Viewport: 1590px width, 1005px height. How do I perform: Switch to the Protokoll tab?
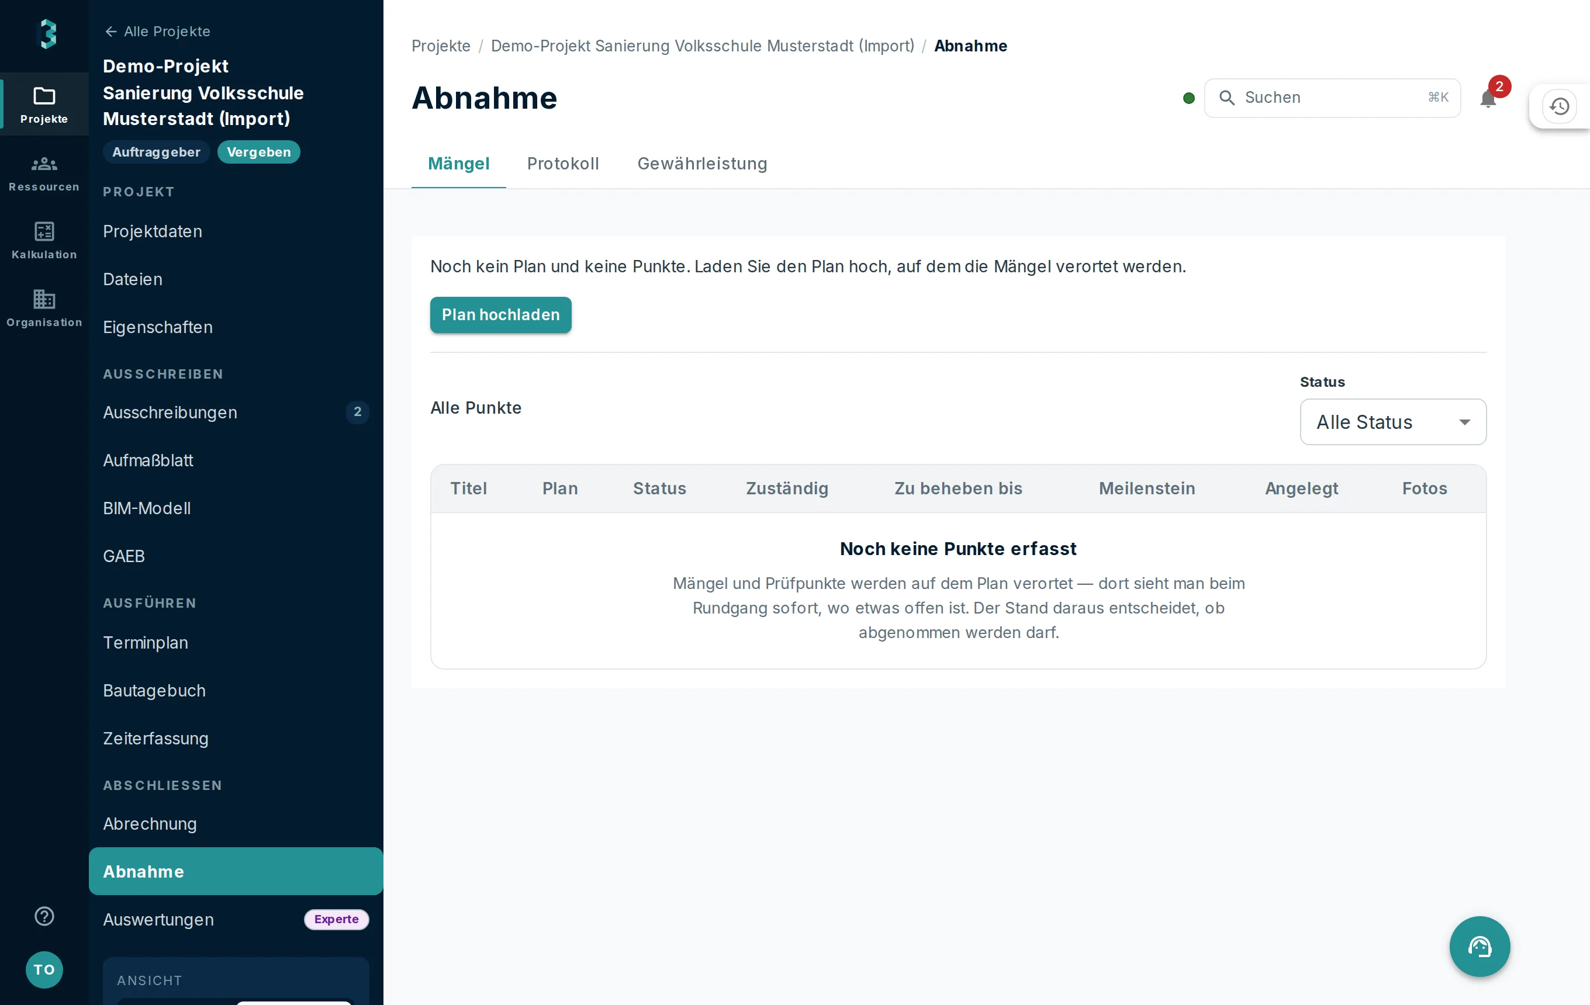pos(564,164)
